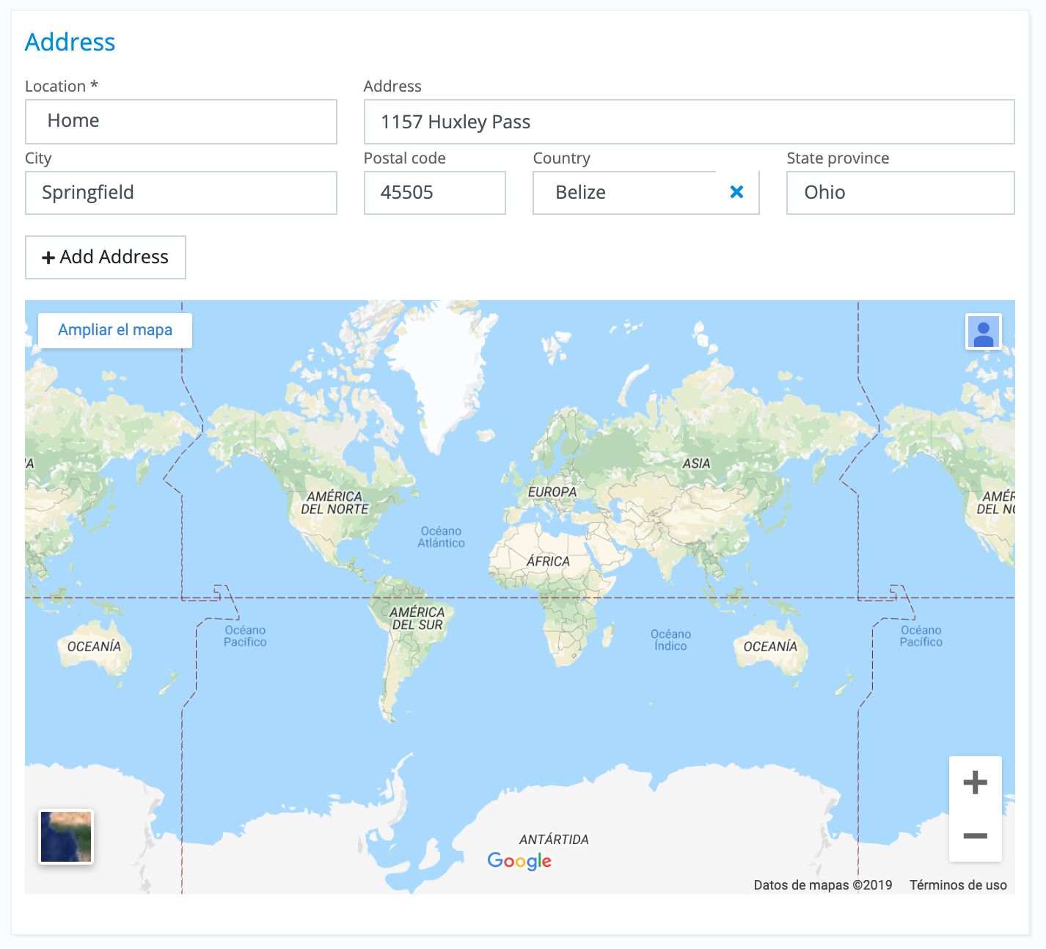The image size is (1046, 949).
Task: Zoom in on the map
Action: pyautogui.click(x=975, y=783)
